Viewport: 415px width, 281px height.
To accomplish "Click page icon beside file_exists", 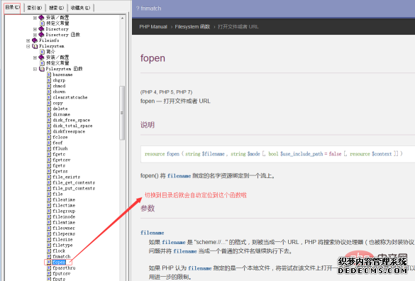I will tap(49, 177).
